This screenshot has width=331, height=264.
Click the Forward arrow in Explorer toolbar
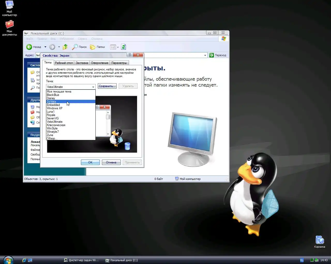click(52, 47)
